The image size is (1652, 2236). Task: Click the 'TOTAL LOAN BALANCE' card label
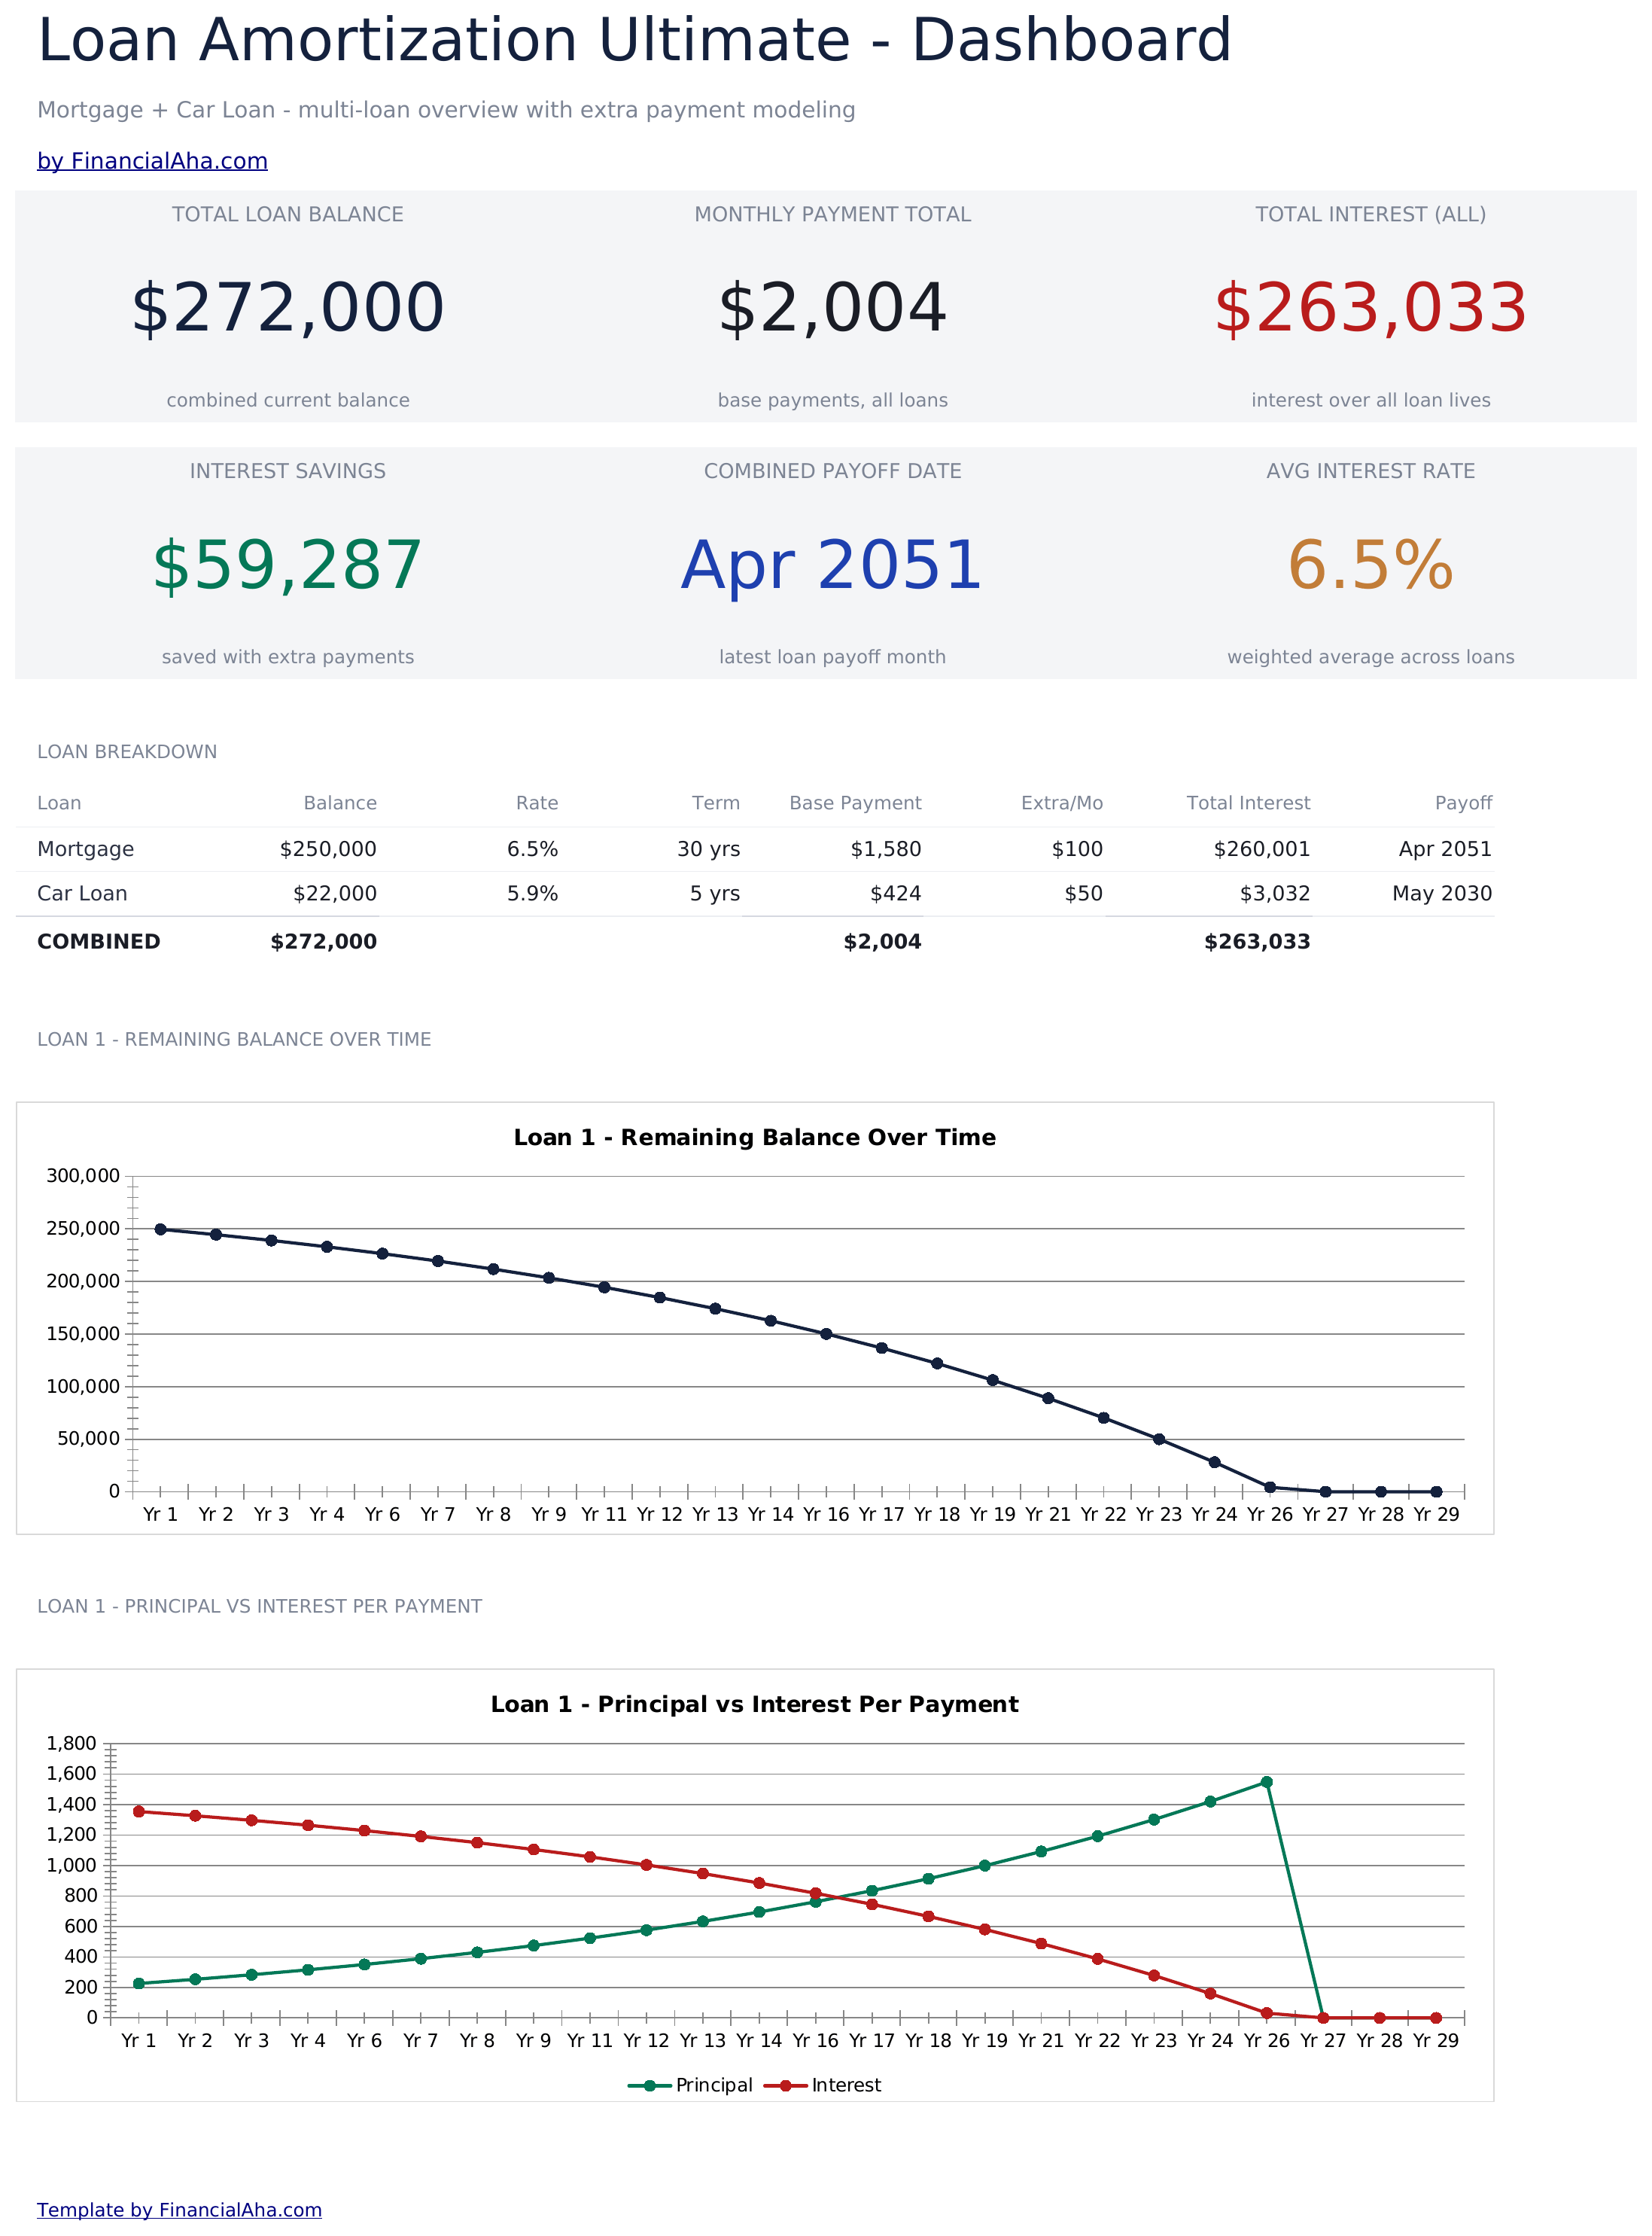point(288,214)
